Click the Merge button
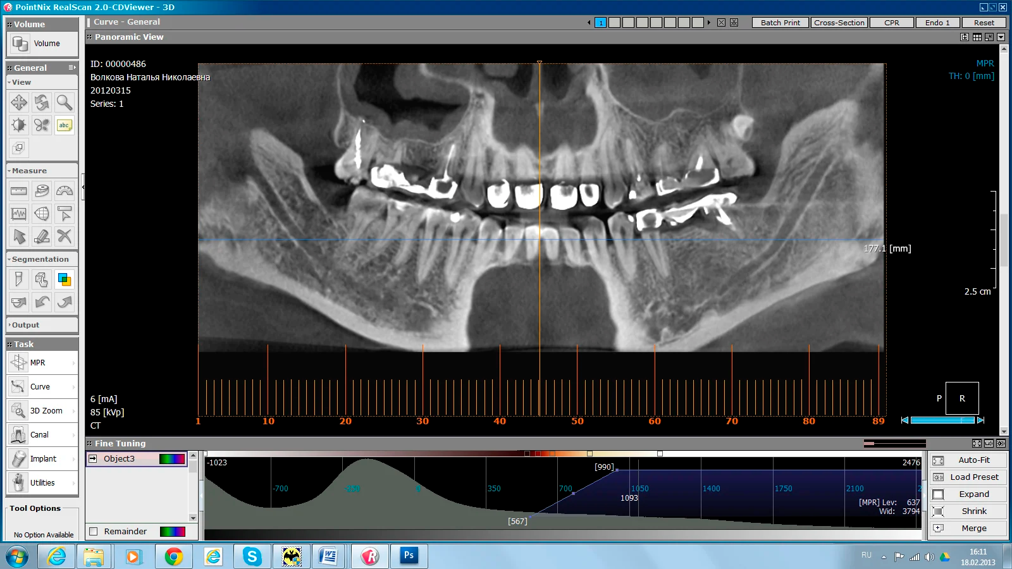Image resolution: width=1012 pixels, height=569 pixels. pos(968,529)
